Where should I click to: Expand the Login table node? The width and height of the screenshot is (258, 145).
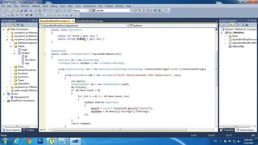(15, 50)
